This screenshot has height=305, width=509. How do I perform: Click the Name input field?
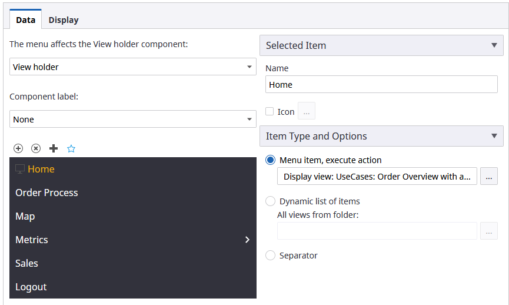[381, 85]
